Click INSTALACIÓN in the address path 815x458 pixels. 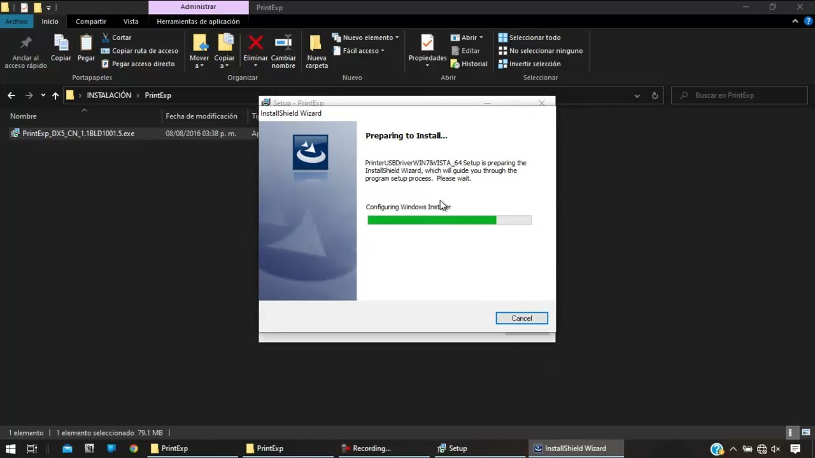pyautogui.click(x=109, y=95)
